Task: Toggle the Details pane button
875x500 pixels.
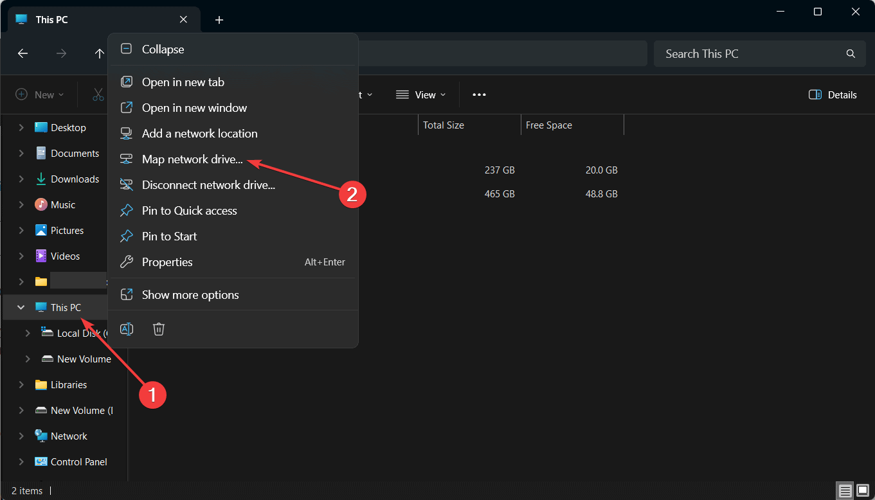Action: tap(833, 95)
